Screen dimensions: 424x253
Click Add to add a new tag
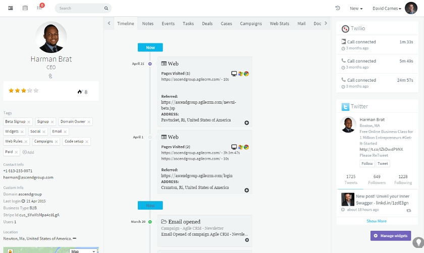point(28,152)
